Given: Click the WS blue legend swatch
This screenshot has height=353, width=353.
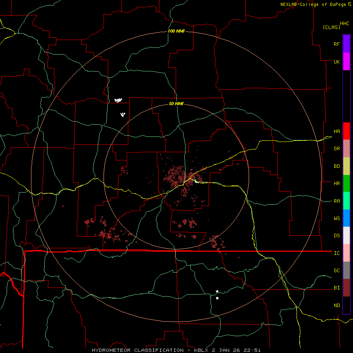Looking at the screenshot, I should tap(346, 218).
